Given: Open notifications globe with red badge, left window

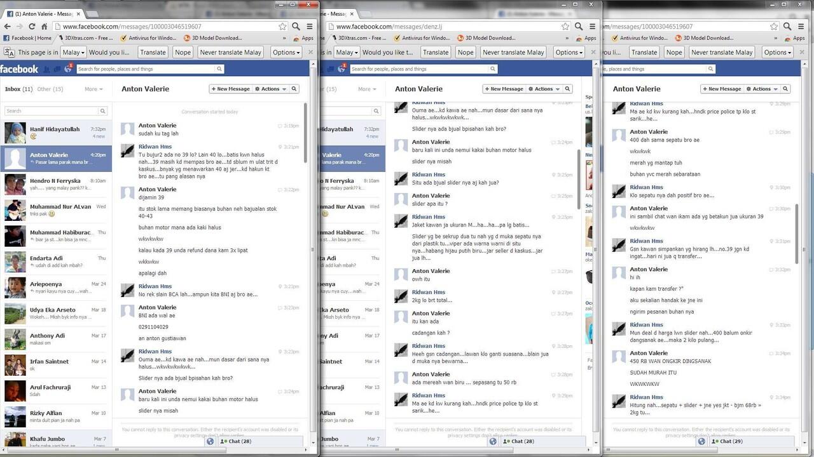Looking at the screenshot, I should click(68, 69).
